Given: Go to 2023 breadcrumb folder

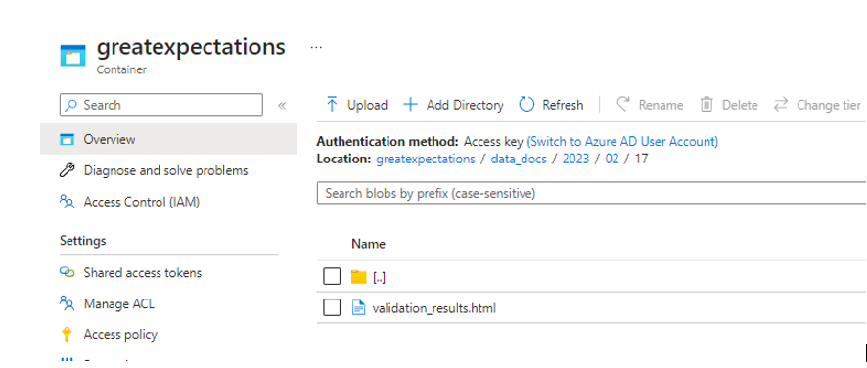Looking at the screenshot, I should pos(575,159).
